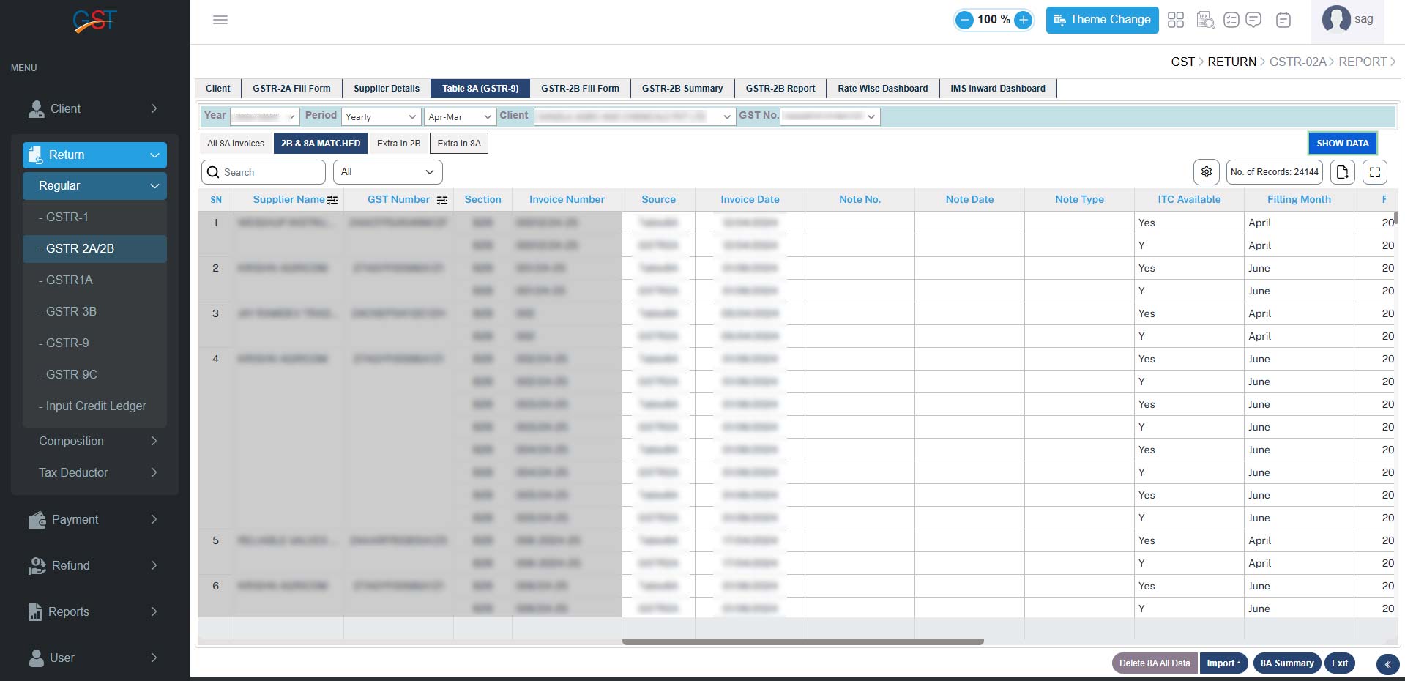This screenshot has height=681, width=1405.
Task: Select the Extra In 2B filter
Action: 398,144
